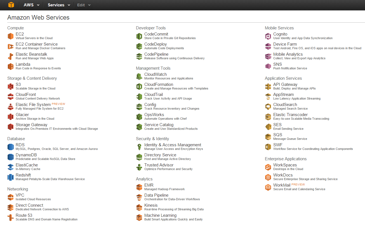This screenshot has width=365, height=226.
Task: Go to Route 53 service
Action: (24, 215)
